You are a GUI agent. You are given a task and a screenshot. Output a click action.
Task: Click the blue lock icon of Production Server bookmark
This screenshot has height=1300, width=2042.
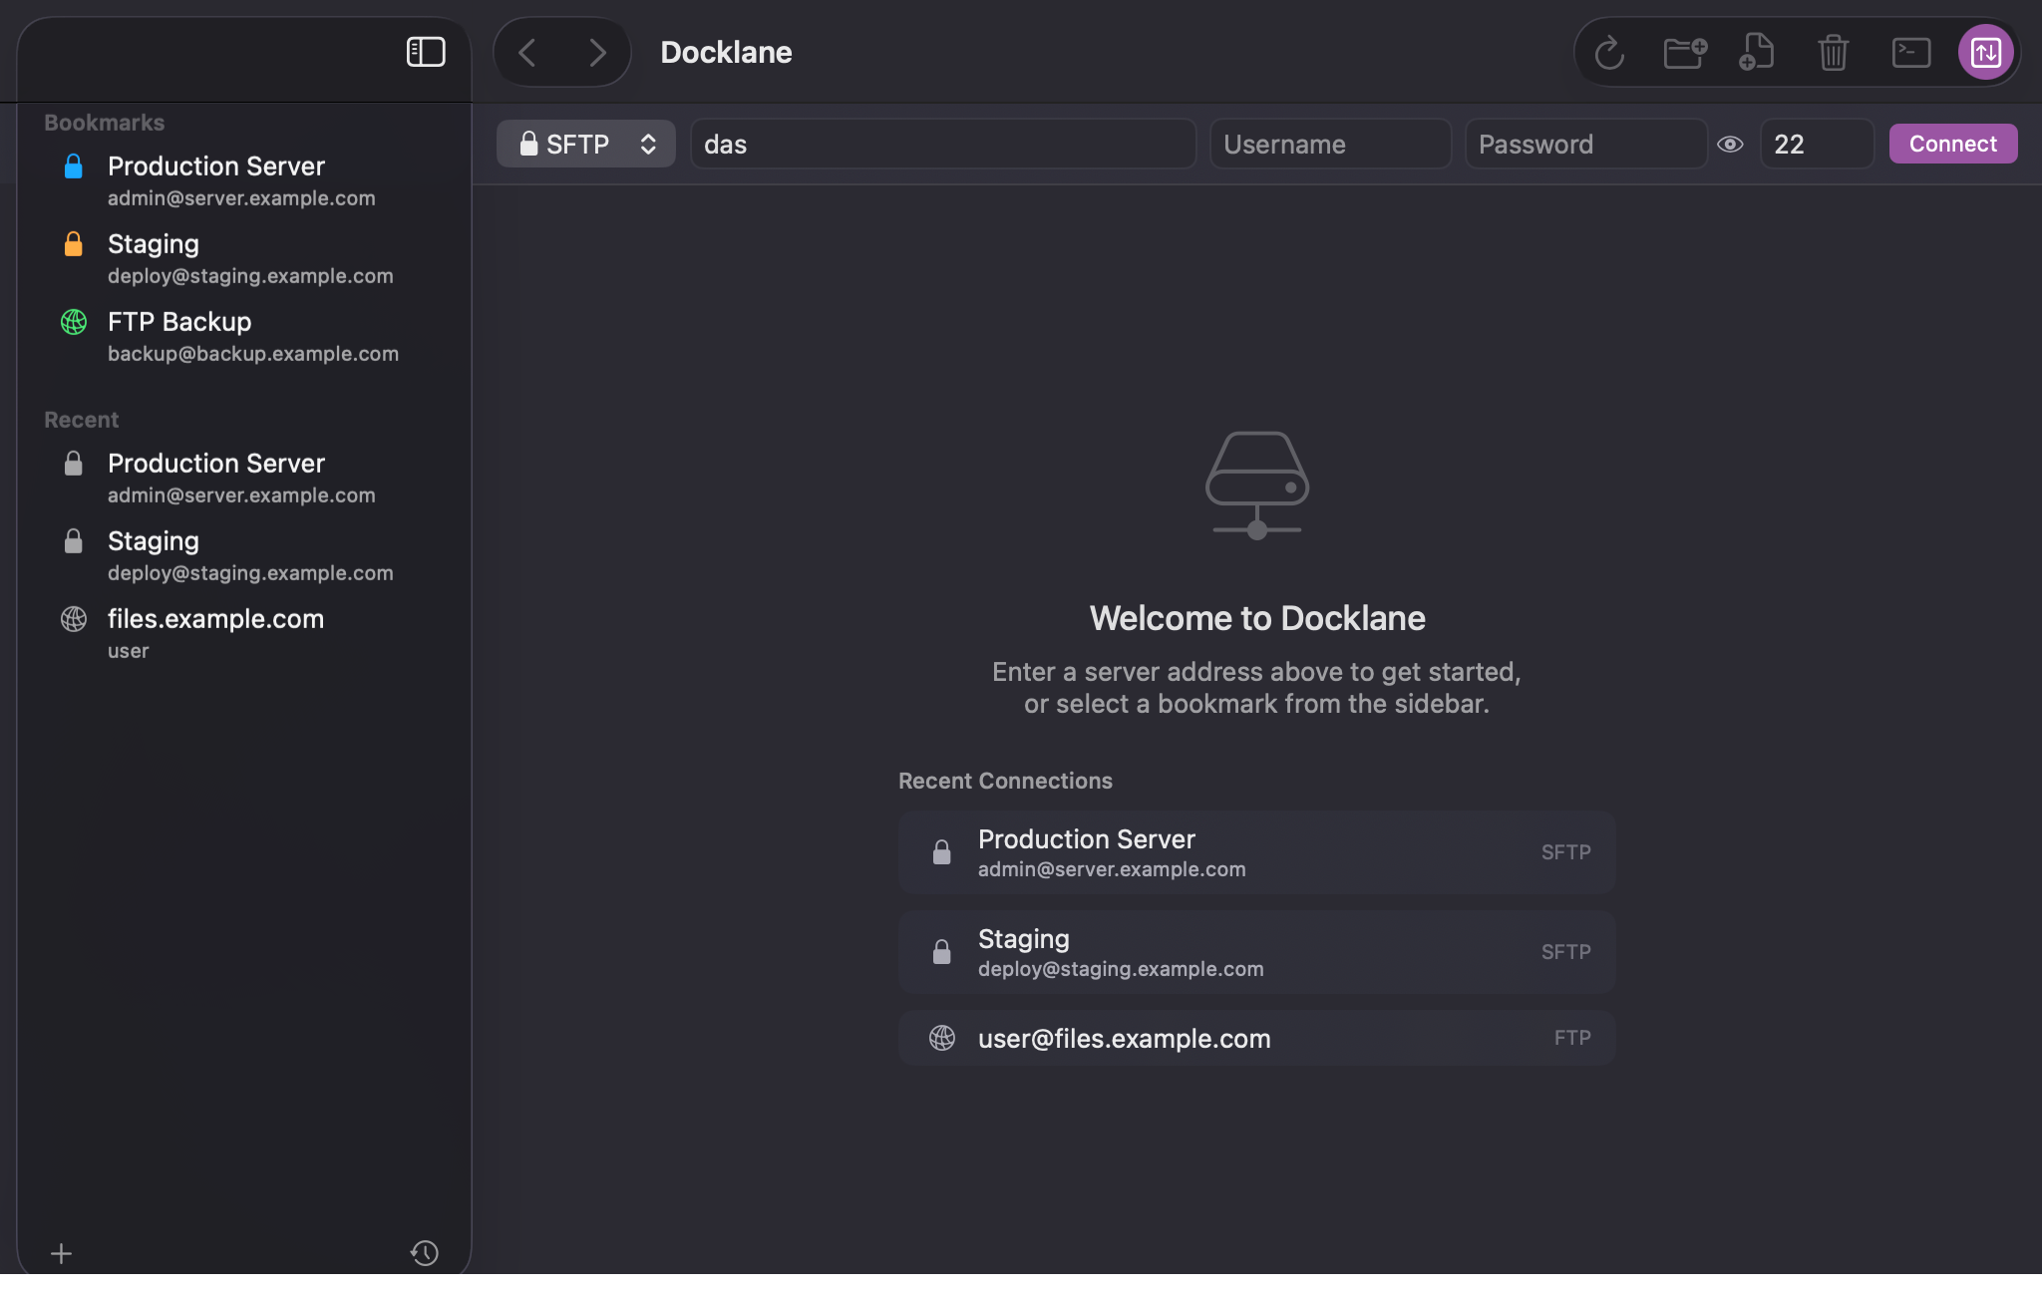pyautogui.click(x=73, y=166)
